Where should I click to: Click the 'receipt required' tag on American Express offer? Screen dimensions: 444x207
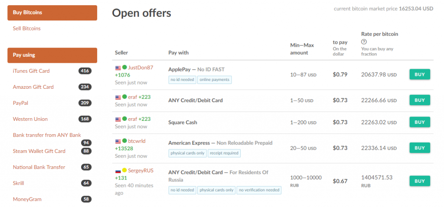224,153
